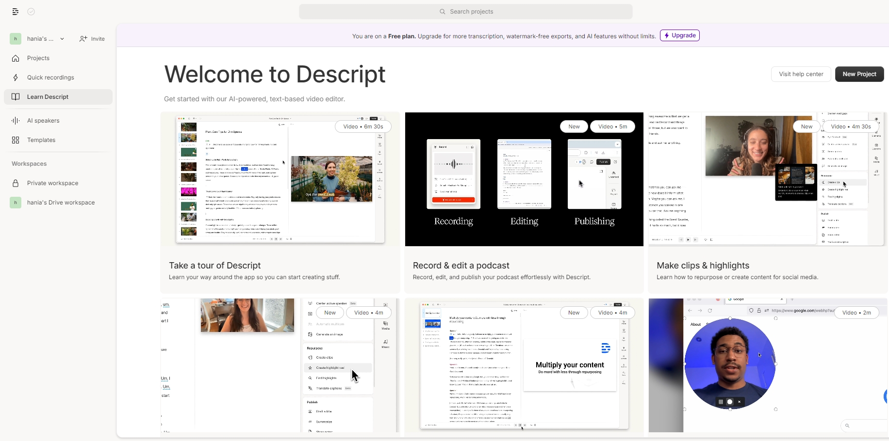Open the Record & edit podcast thumbnail
889x441 pixels.
click(524, 179)
